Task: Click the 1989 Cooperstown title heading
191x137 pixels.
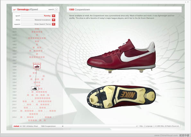Action: [79, 10]
